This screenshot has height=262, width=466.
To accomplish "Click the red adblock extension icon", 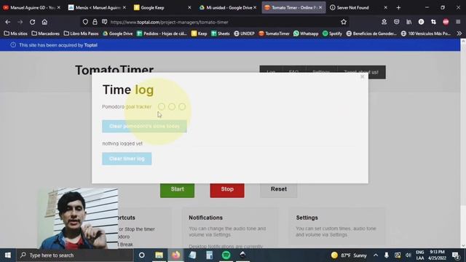I will (446, 22).
